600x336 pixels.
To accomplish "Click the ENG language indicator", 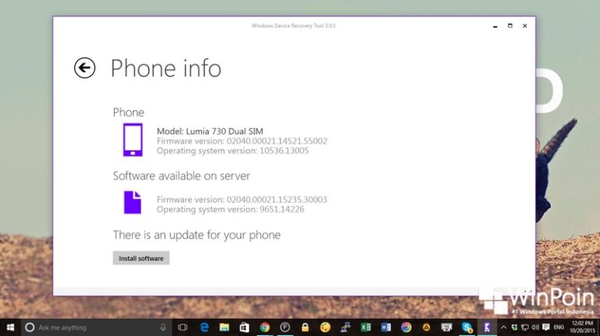I will (x=559, y=327).
